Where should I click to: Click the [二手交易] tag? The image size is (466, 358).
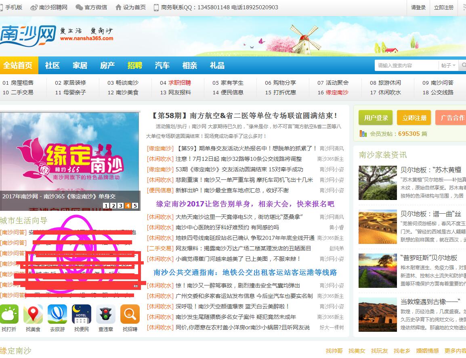pyautogui.click(x=160, y=249)
